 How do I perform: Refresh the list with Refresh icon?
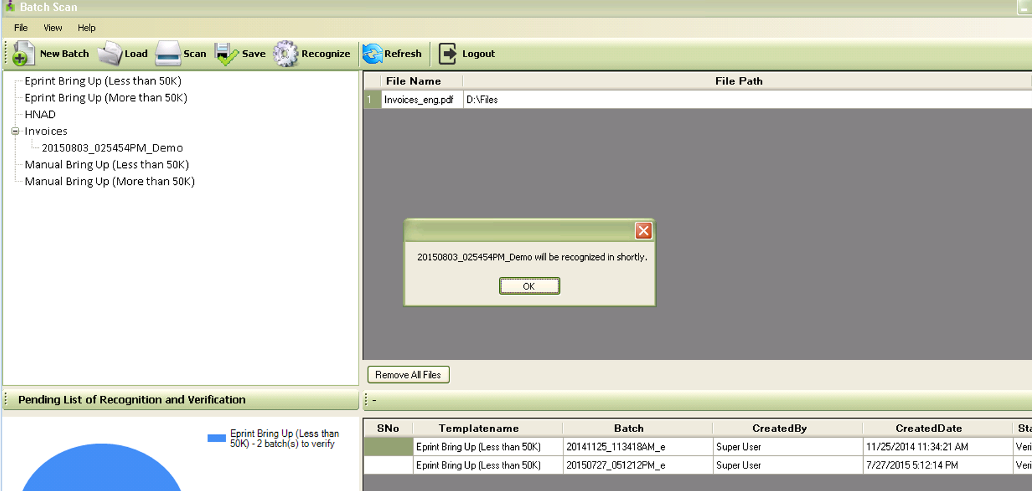coord(373,54)
